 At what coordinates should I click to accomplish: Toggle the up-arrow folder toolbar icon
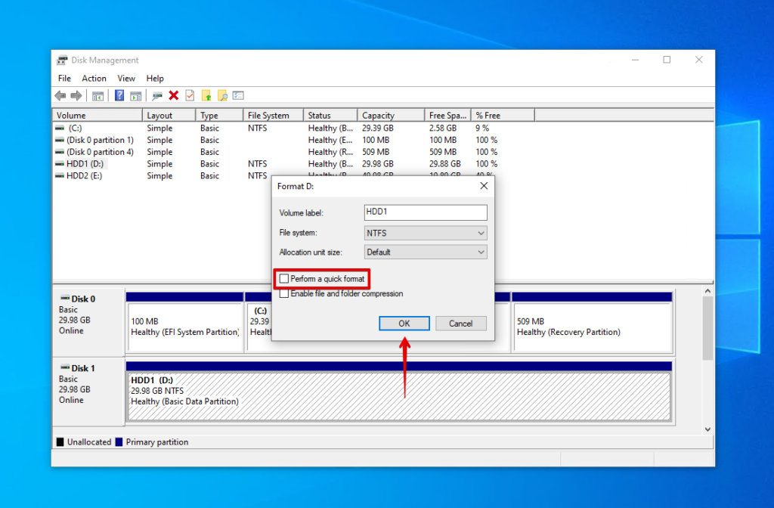(x=206, y=95)
